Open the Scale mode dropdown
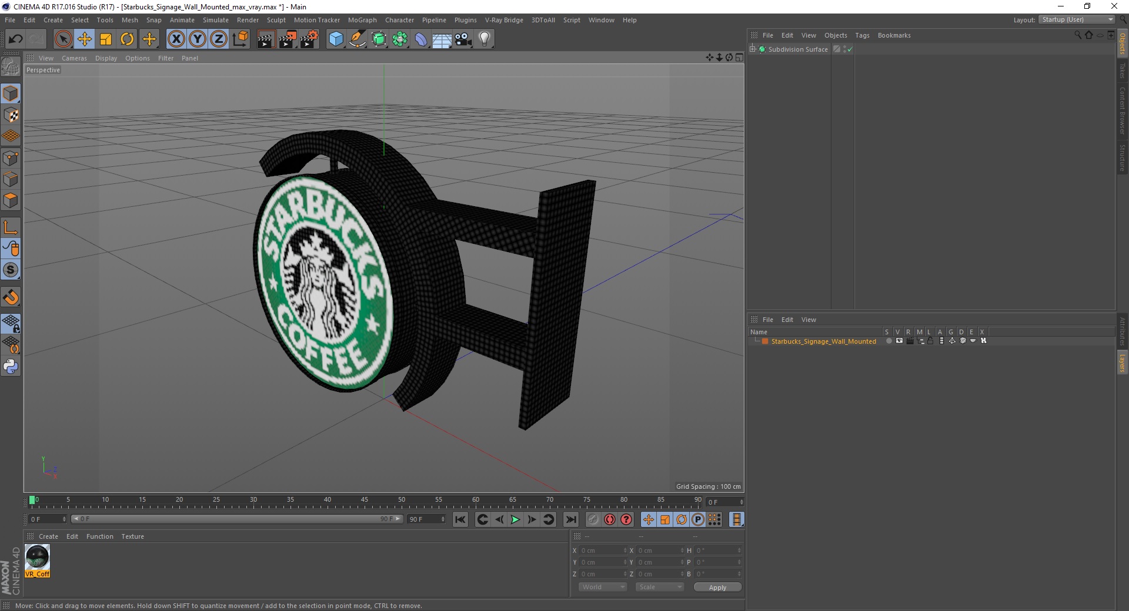The image size is (1129, 611). 660,587
